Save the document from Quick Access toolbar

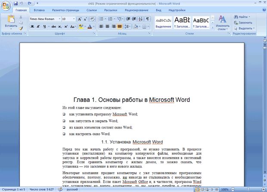pos(16,3)
